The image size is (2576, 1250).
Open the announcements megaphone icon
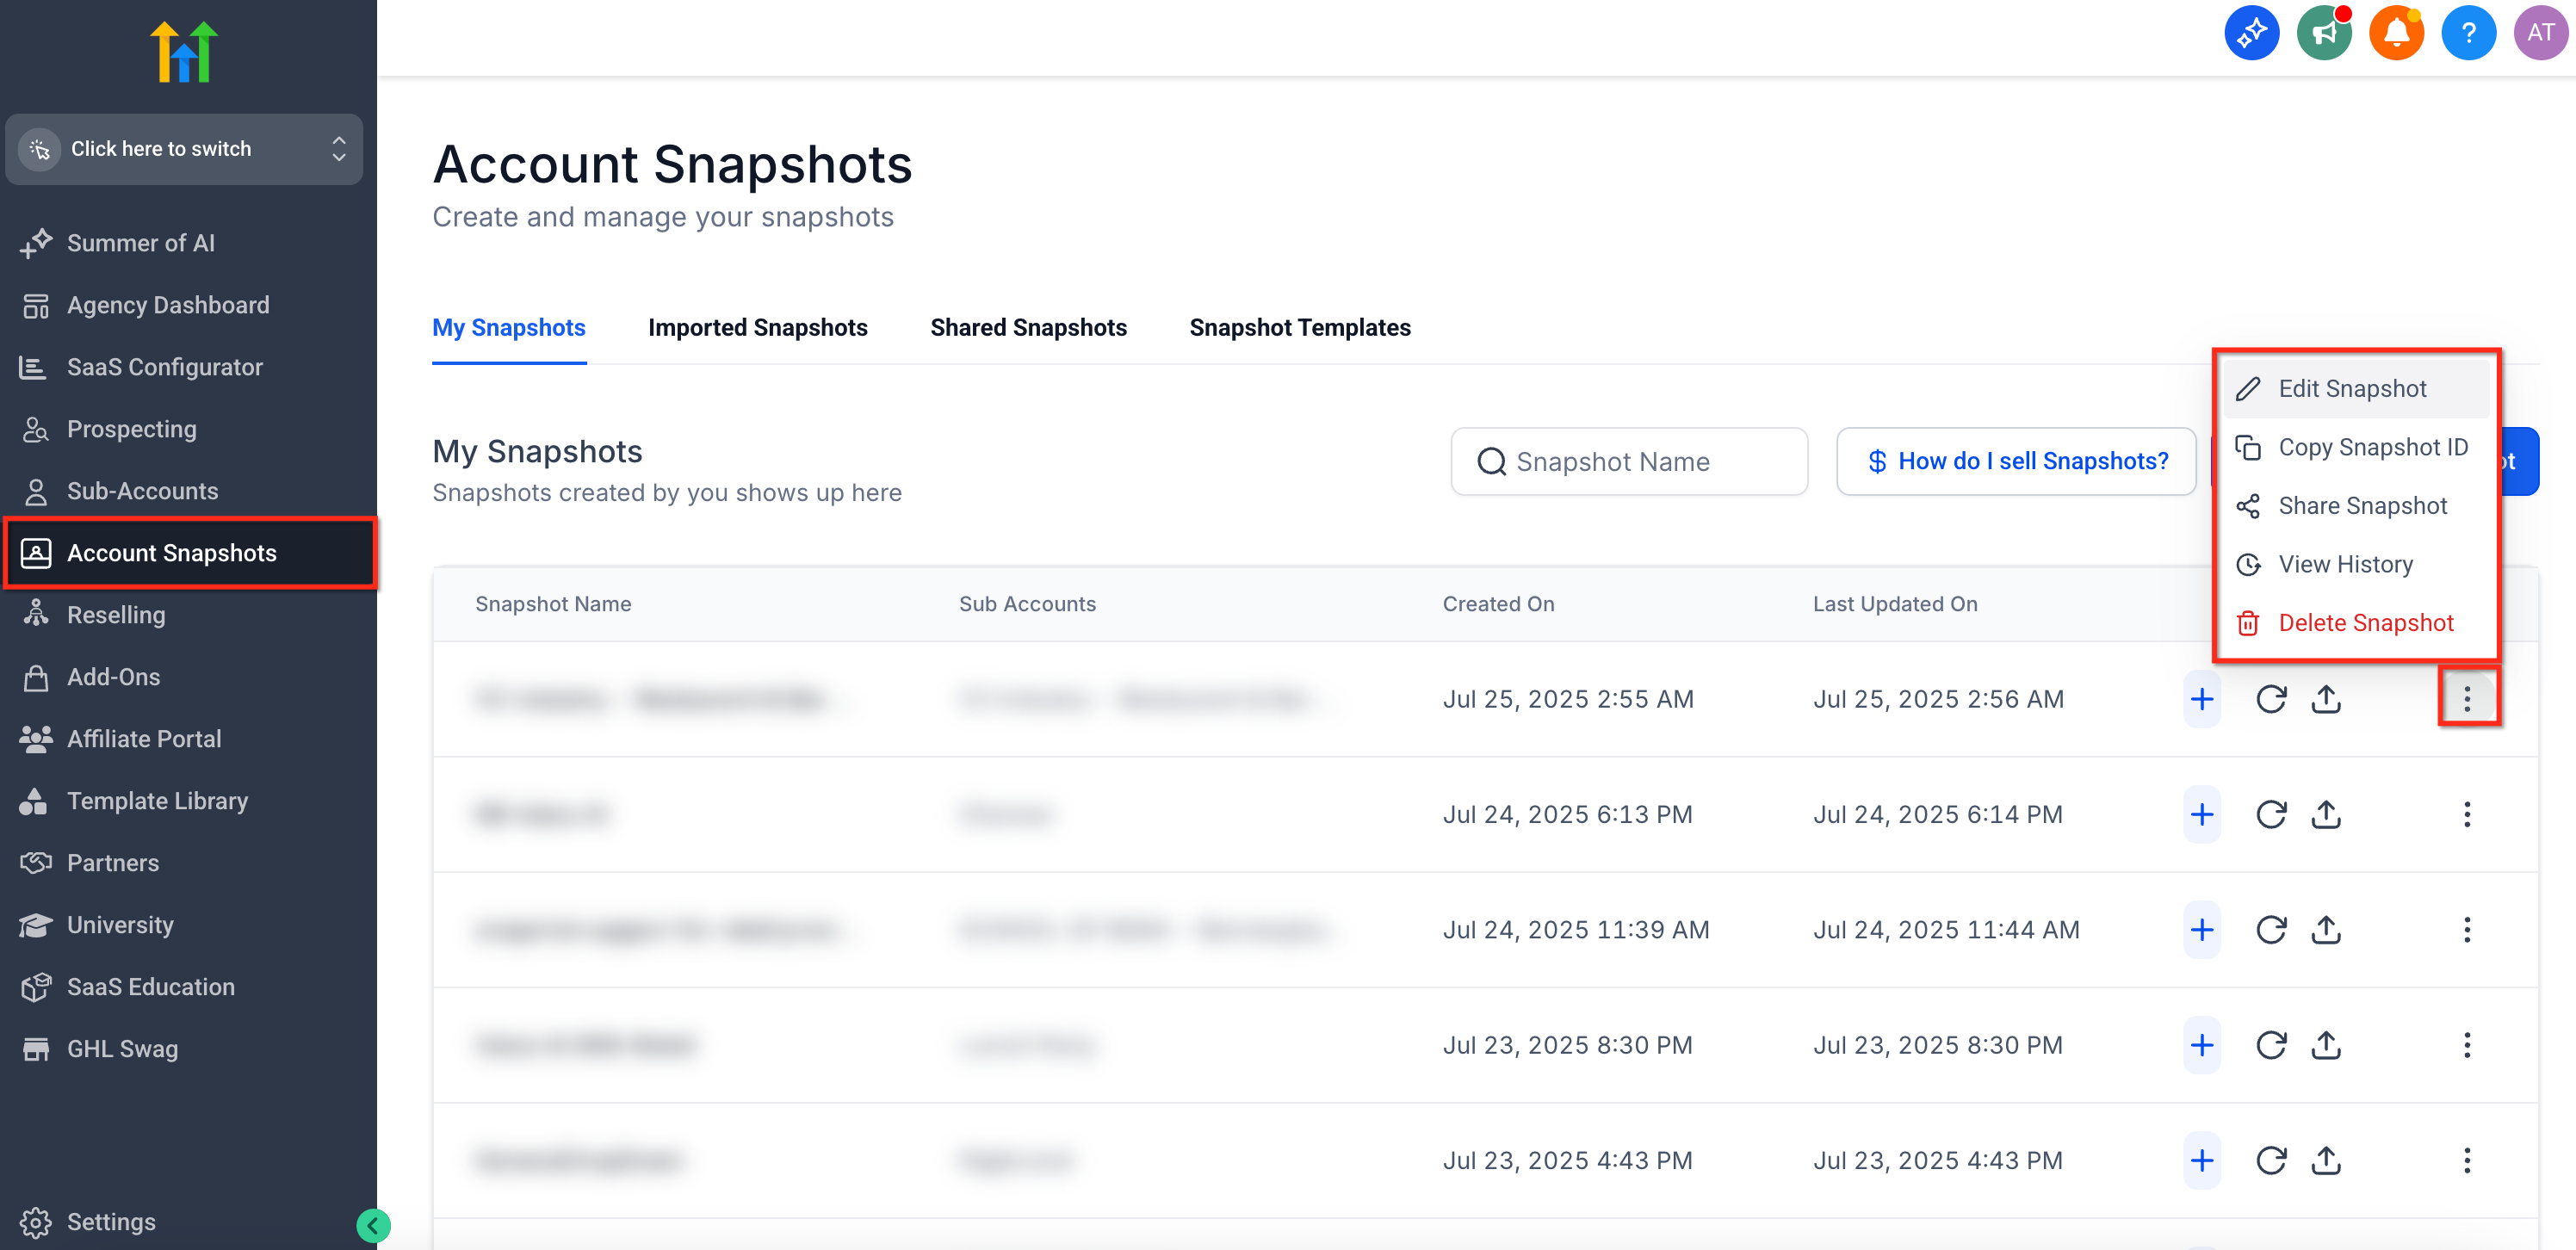point(2324,33)
